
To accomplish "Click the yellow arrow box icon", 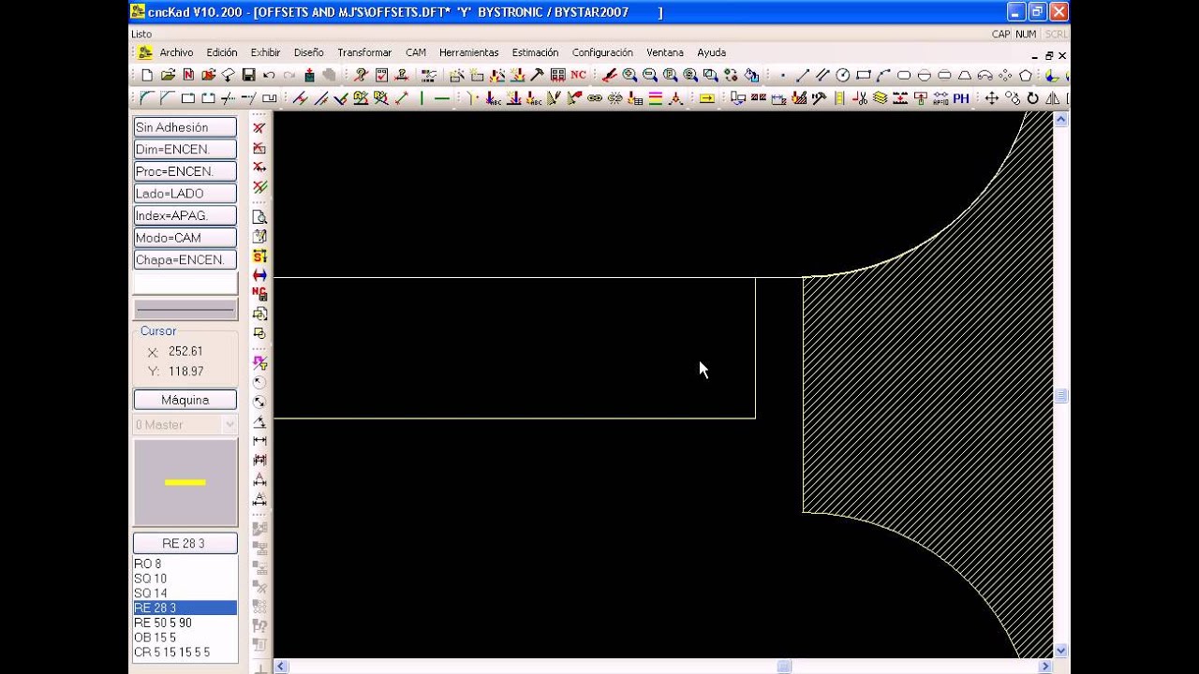I will pyautogui.click(x=707, y=97).
